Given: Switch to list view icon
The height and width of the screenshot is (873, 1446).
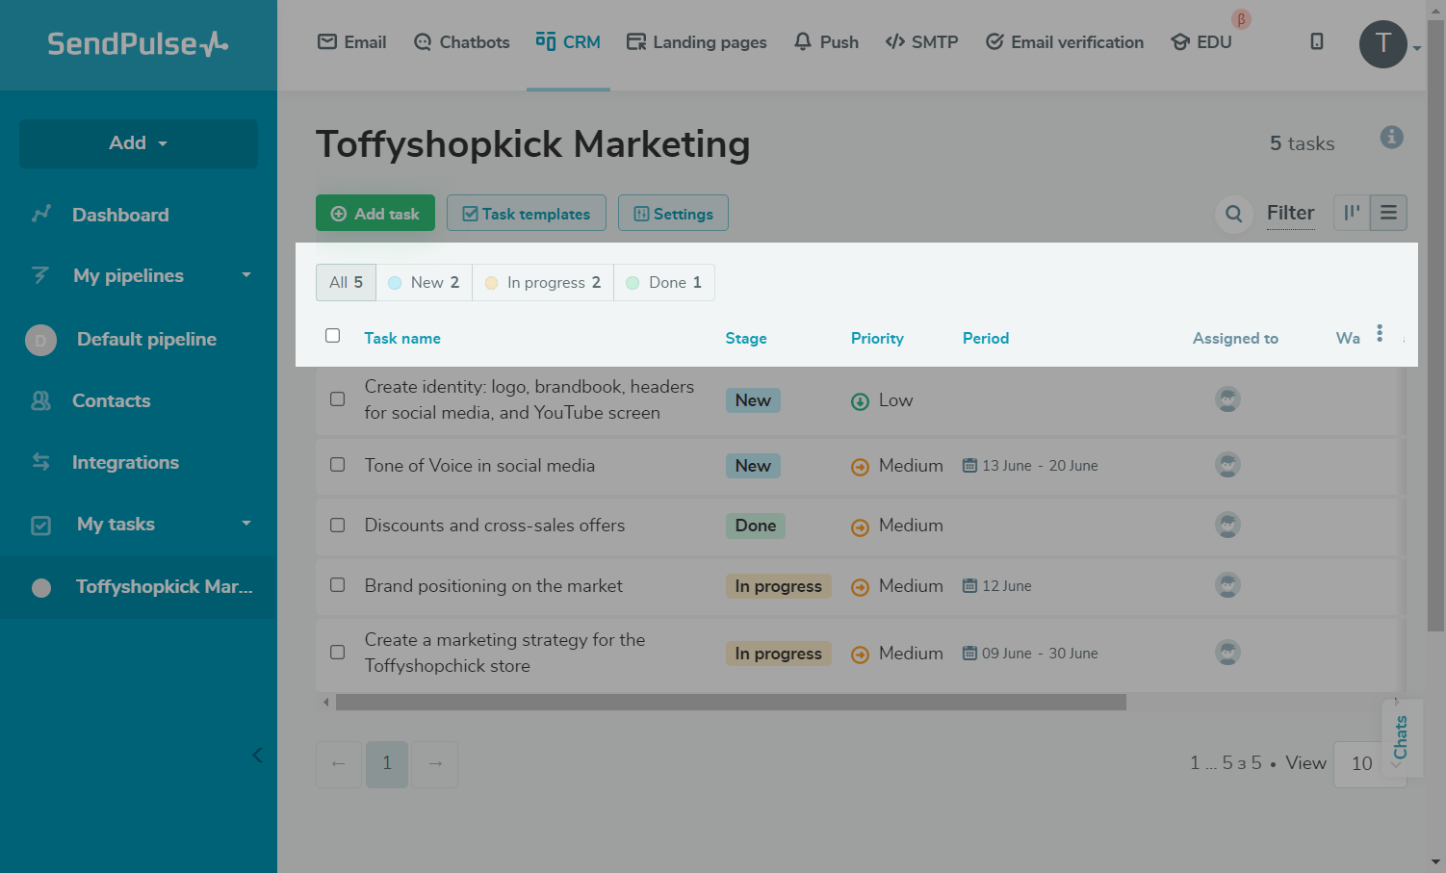Looking at the screenshot, I should [x=1388, y=213].
